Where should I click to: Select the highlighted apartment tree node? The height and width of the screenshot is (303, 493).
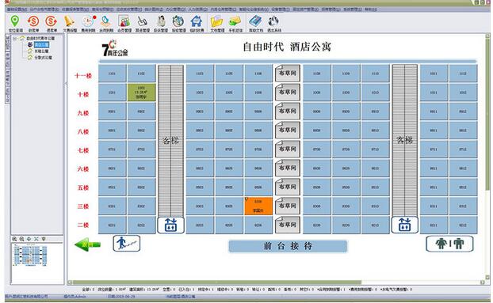tap(41, 45)
